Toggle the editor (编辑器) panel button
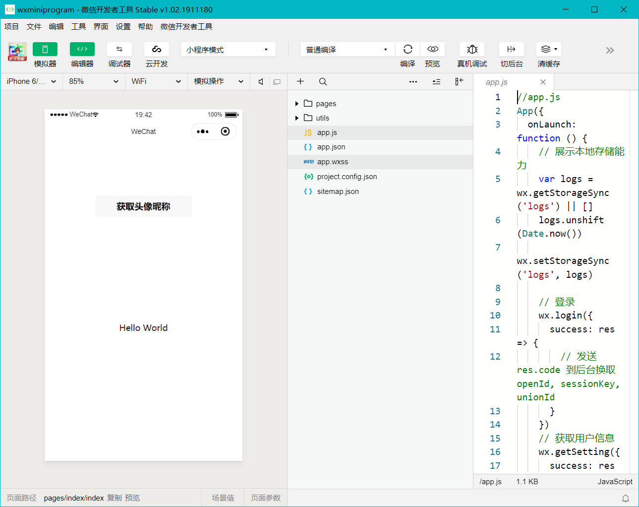Viewport: 639px width, 507px height. point(82,49)
